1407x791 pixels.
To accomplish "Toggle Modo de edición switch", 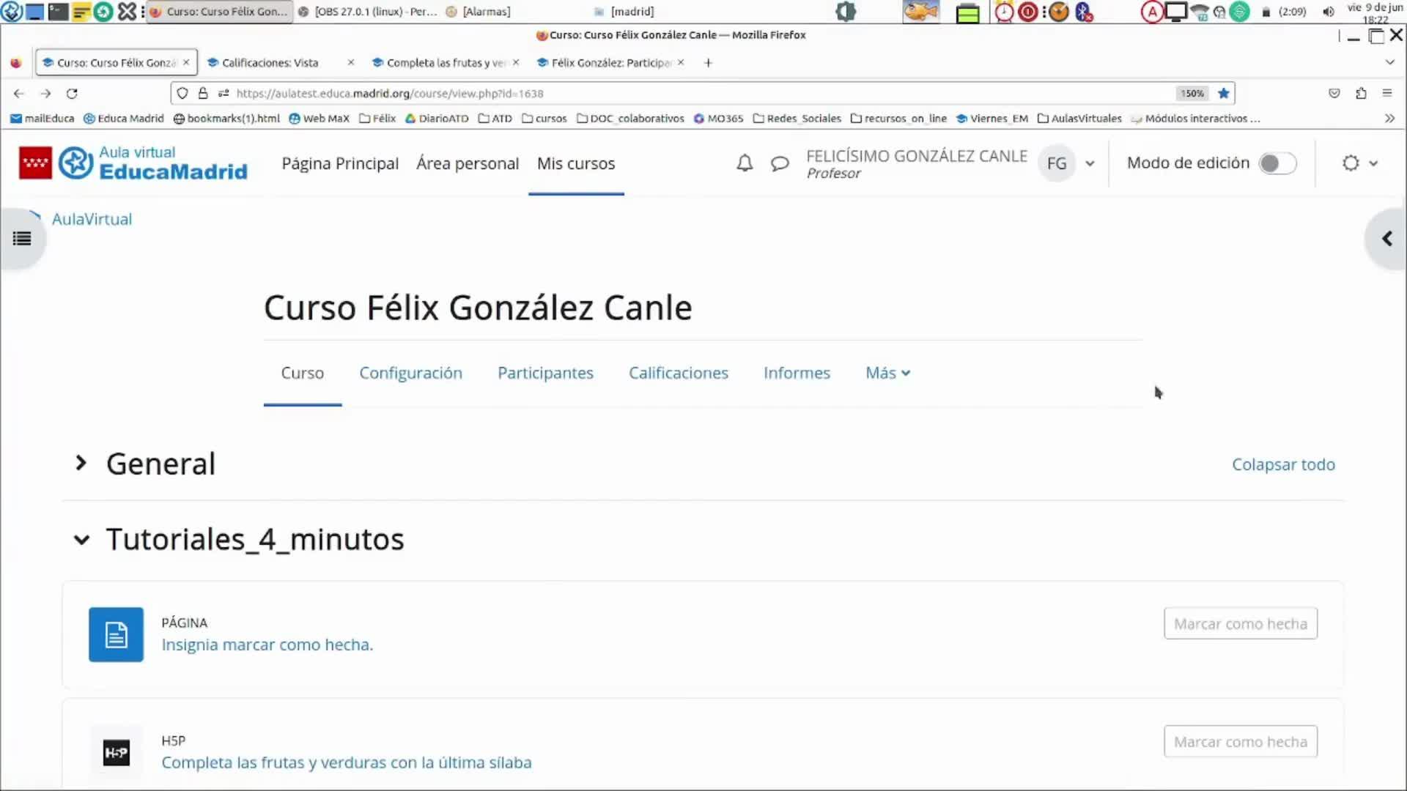I will (1277, 163).
